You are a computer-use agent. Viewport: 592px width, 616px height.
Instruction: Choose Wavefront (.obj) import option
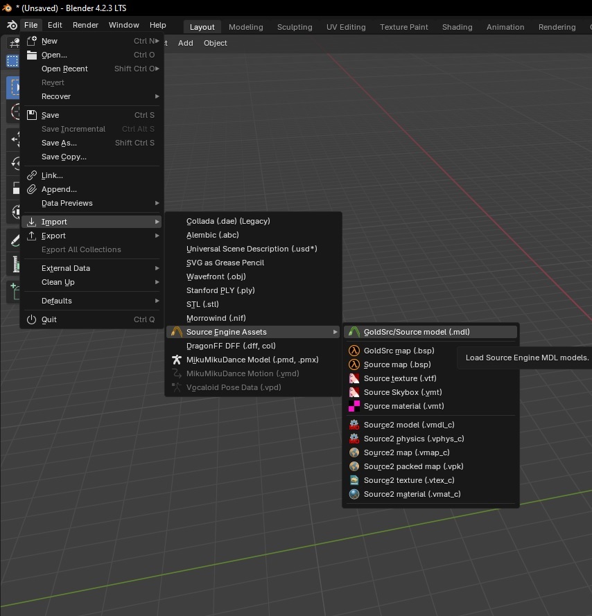click(x=216, y=276)
